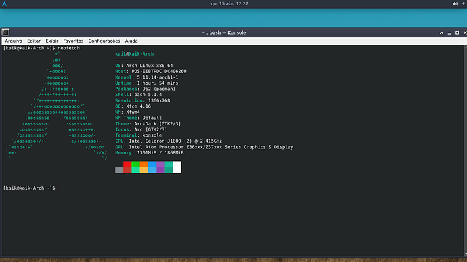Viewport: 467px width, 262px height.
Task: Click the 'Theme: Arc-Dark [GTK2/3]' line
Action: (148, 124)
